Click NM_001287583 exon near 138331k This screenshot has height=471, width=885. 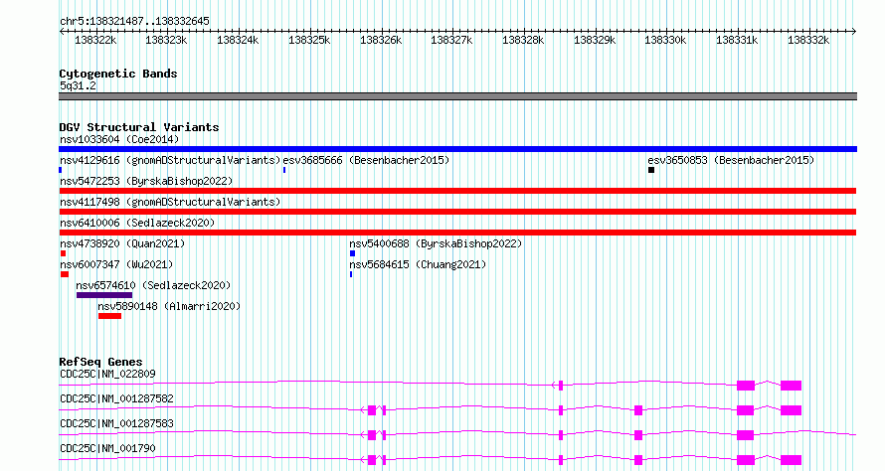746,435
